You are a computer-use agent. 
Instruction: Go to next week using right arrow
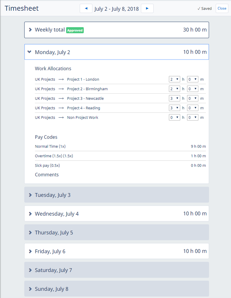pyautogui.click(x=147, y=8)
